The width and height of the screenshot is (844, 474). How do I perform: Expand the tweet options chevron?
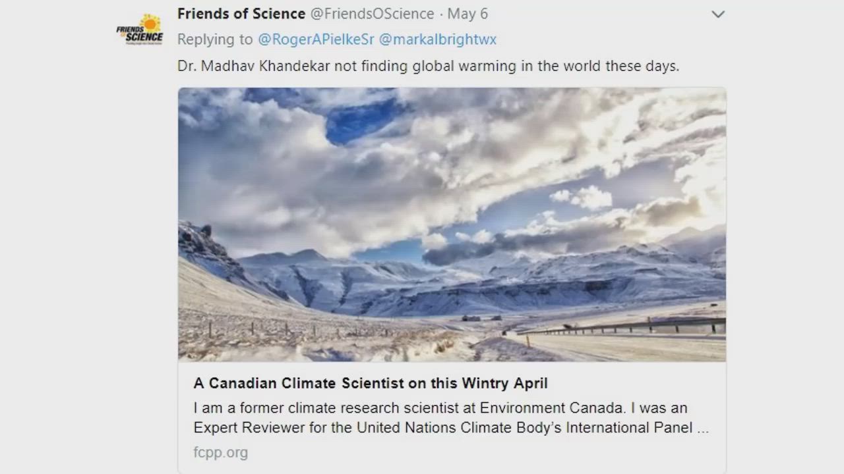(718, 14)
